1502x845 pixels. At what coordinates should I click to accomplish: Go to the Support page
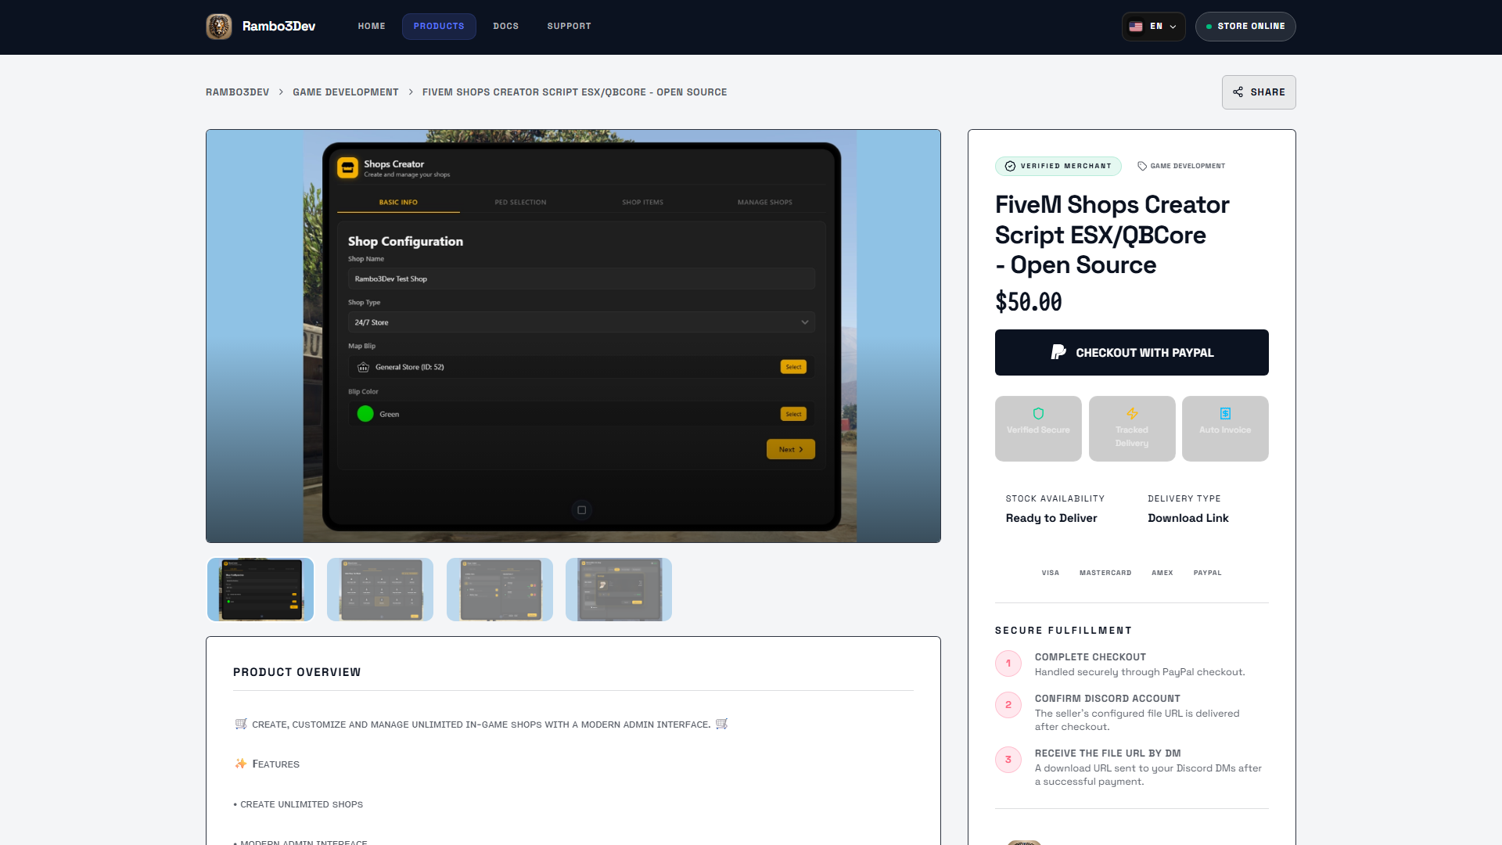coord(569,27)
